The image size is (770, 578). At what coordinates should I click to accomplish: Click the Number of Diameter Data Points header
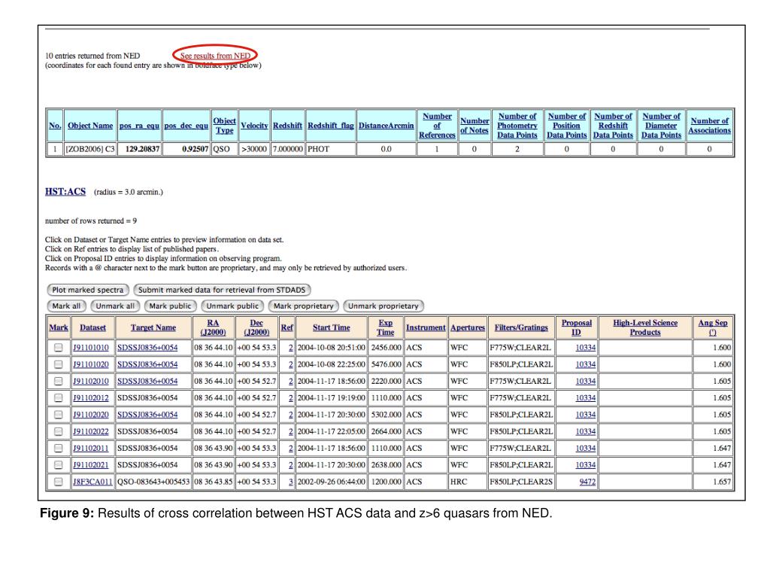click(x=662, y=126)
